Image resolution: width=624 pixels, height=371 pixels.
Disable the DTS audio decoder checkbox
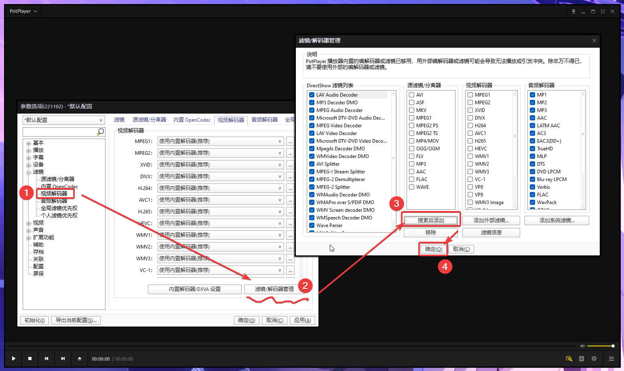[533, 164]
